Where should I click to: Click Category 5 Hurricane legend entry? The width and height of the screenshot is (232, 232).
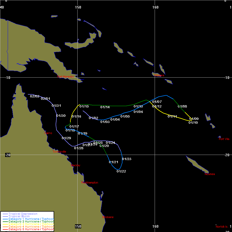(31, 229)
